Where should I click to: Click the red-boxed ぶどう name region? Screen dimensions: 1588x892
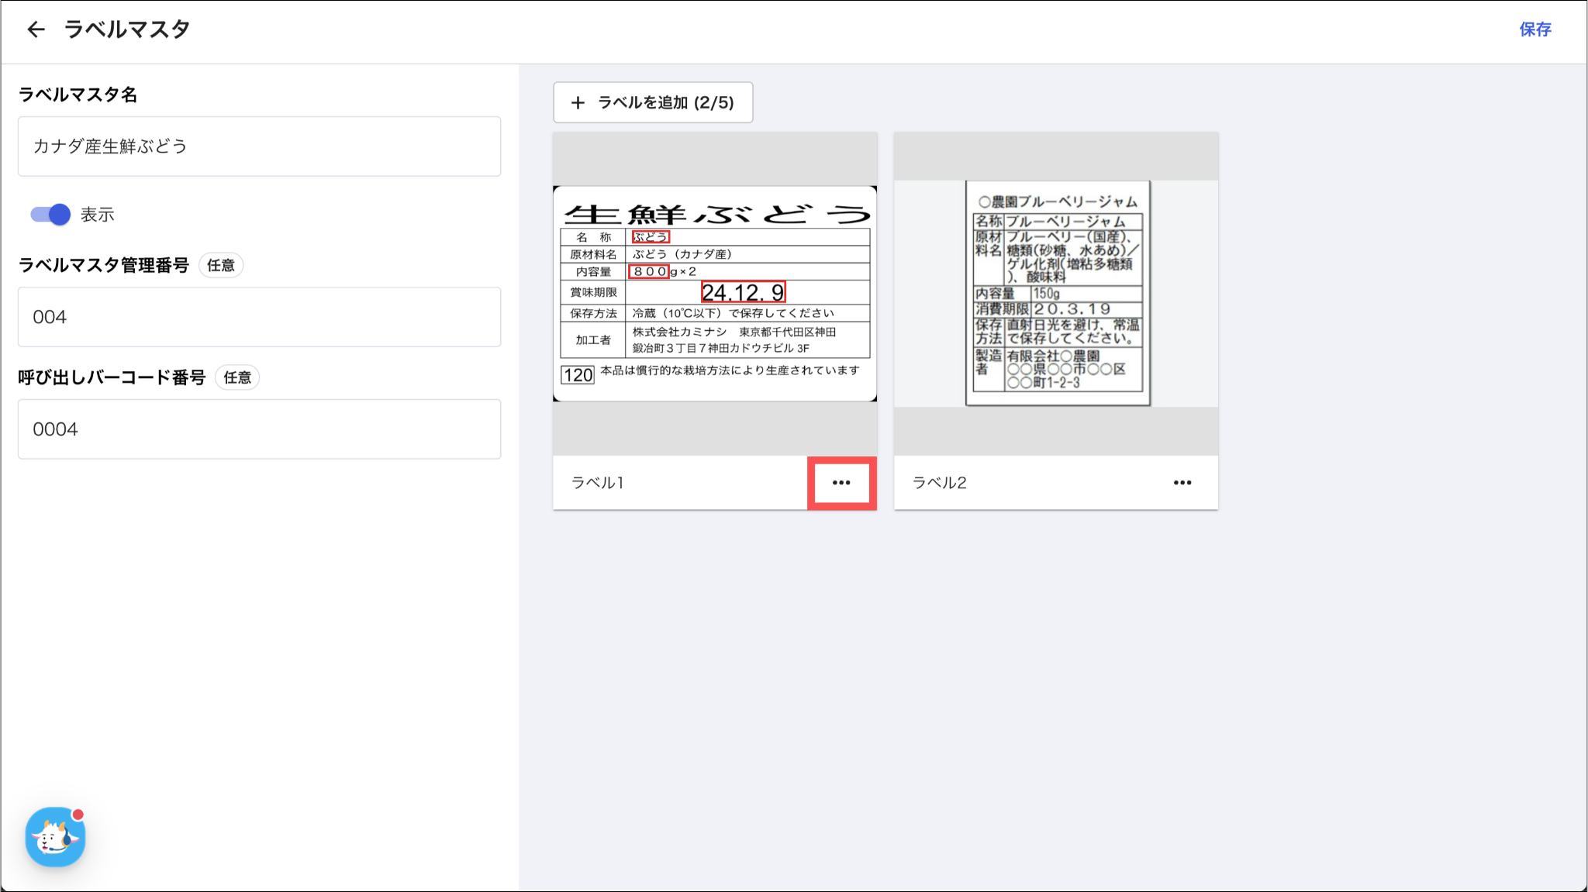click(650, 237)
